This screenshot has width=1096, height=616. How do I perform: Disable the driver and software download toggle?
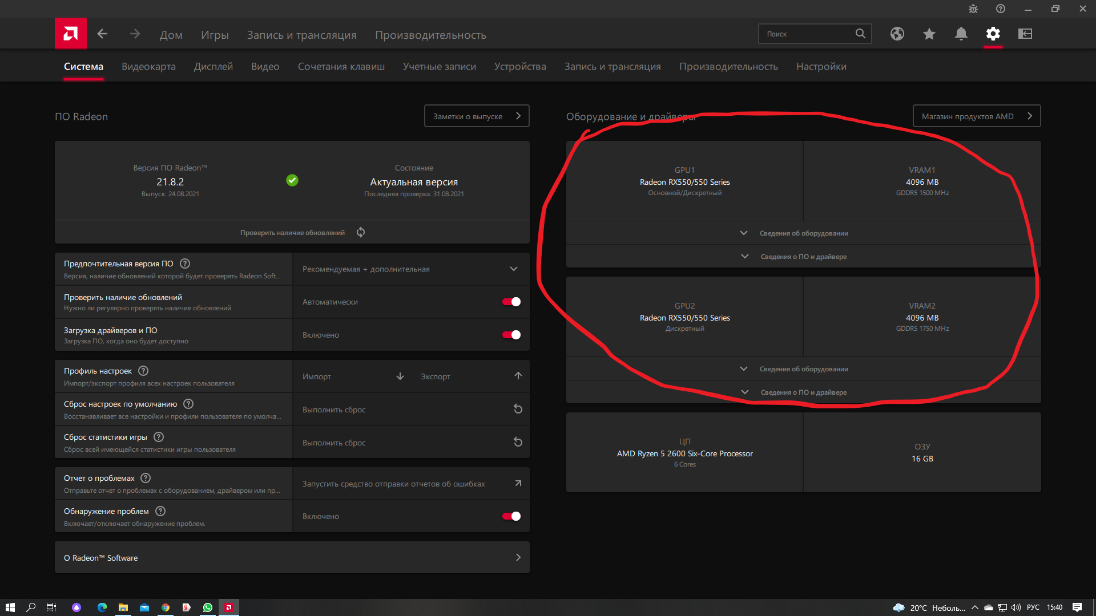point(511,335)
